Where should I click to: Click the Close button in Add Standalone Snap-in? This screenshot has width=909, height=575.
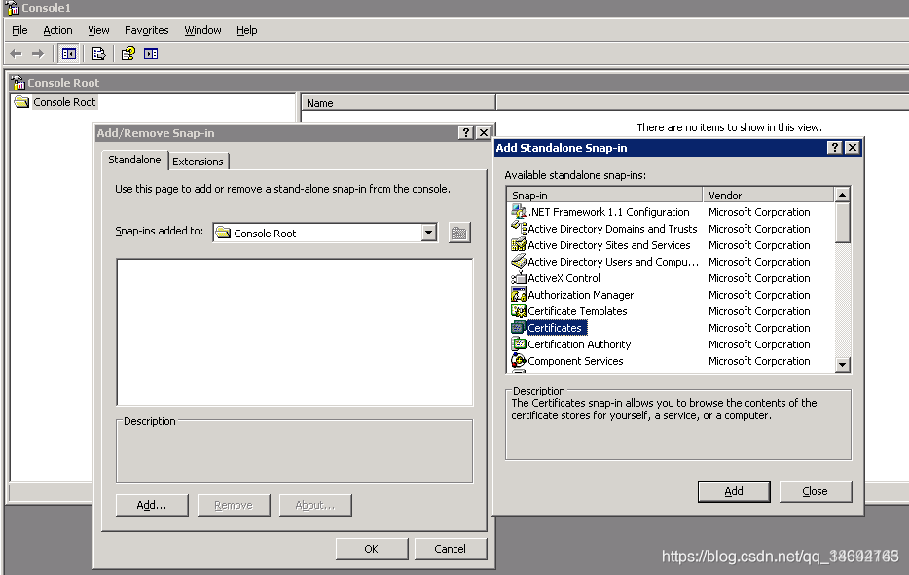[816, 491]
